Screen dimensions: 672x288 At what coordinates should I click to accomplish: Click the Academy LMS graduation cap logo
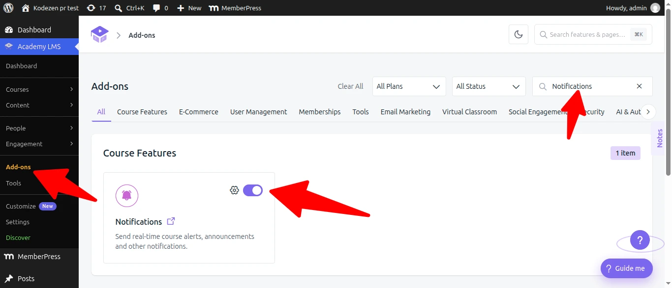[x=99, y=34]
